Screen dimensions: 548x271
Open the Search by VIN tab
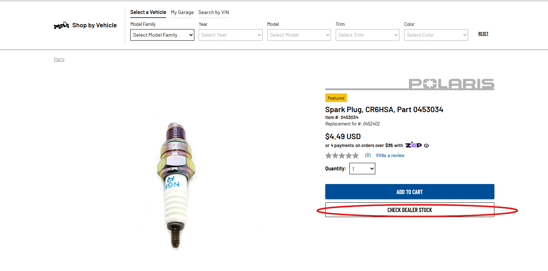214,13
